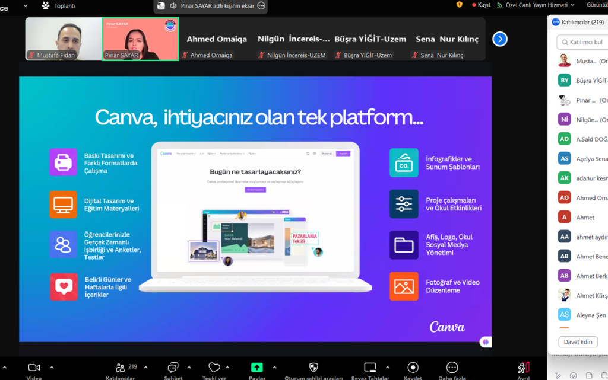
Task: Click the AI Companion icon on shared screen
Action: tap(486, 342)
